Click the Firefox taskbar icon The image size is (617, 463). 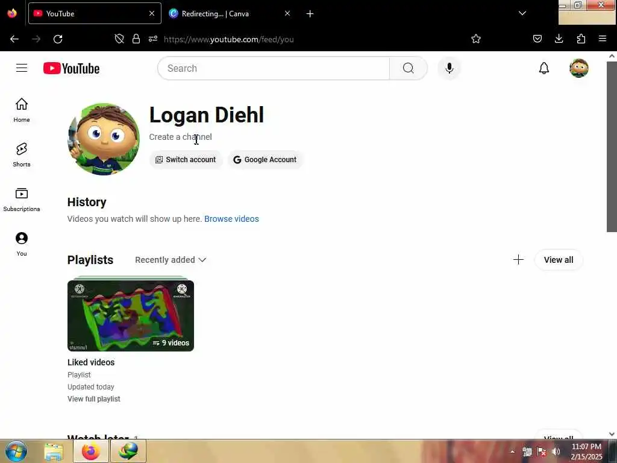point(91,451)
